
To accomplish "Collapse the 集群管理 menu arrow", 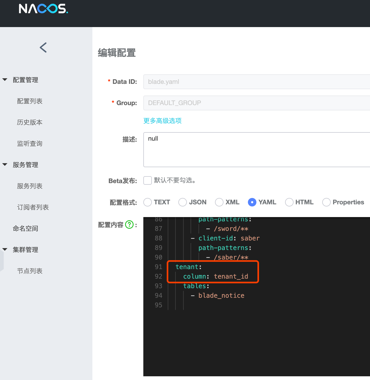I will [x=5, y=249].
